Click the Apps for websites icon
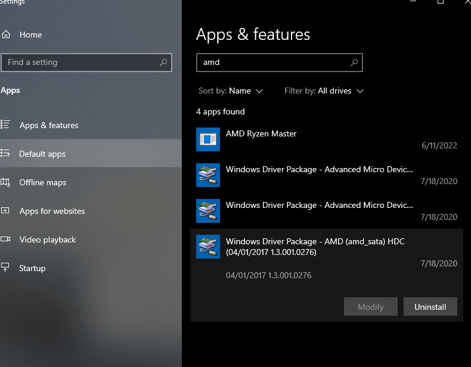 pyautogui.click(x=5, y=211)
